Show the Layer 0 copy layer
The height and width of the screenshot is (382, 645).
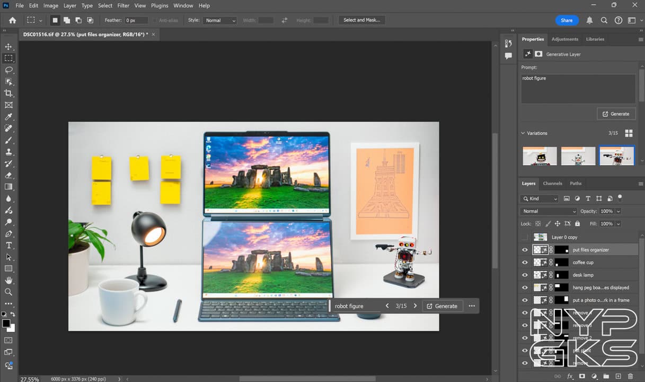point(525,237)
